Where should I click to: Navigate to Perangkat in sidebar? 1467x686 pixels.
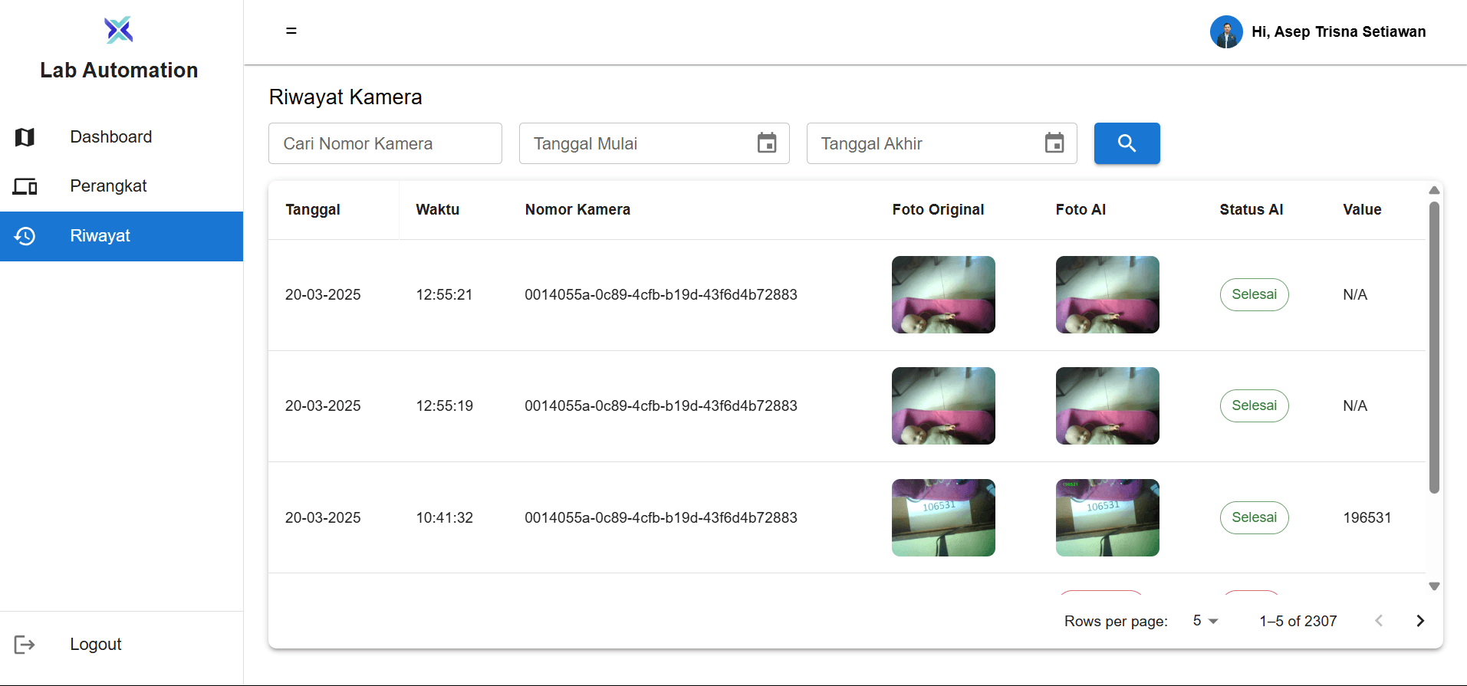pos(108,186)
